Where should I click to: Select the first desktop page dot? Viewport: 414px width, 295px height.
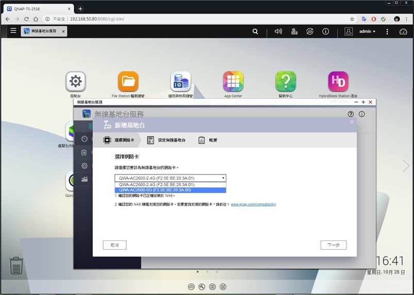[x=197, y=271]
